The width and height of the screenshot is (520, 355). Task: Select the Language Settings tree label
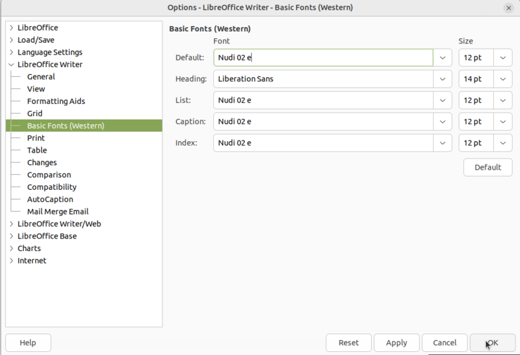(50, 53)
